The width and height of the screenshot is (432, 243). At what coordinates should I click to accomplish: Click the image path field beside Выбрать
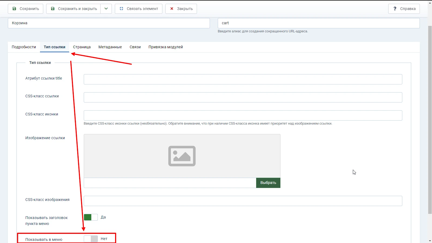pyautogui.click(x=170, y=183)
